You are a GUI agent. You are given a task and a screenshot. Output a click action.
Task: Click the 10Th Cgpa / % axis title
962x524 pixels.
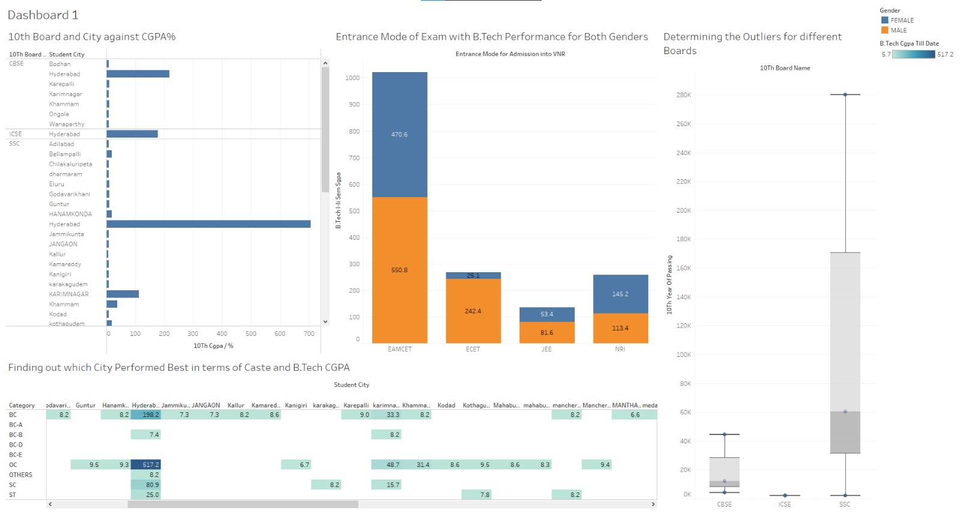[213, 346]
